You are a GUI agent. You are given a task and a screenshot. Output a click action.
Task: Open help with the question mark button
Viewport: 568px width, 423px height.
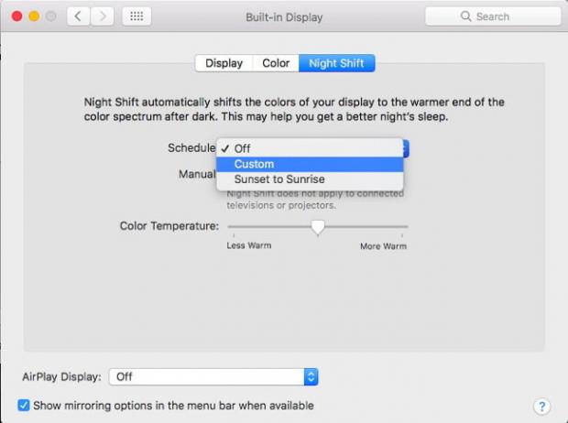point(541,406)
